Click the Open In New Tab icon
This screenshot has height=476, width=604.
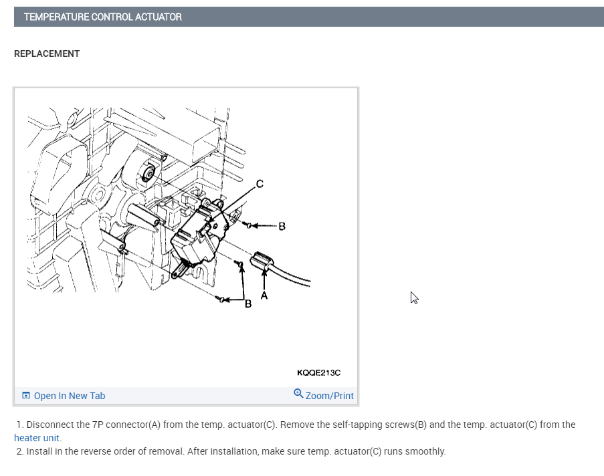tap(26, 395)
